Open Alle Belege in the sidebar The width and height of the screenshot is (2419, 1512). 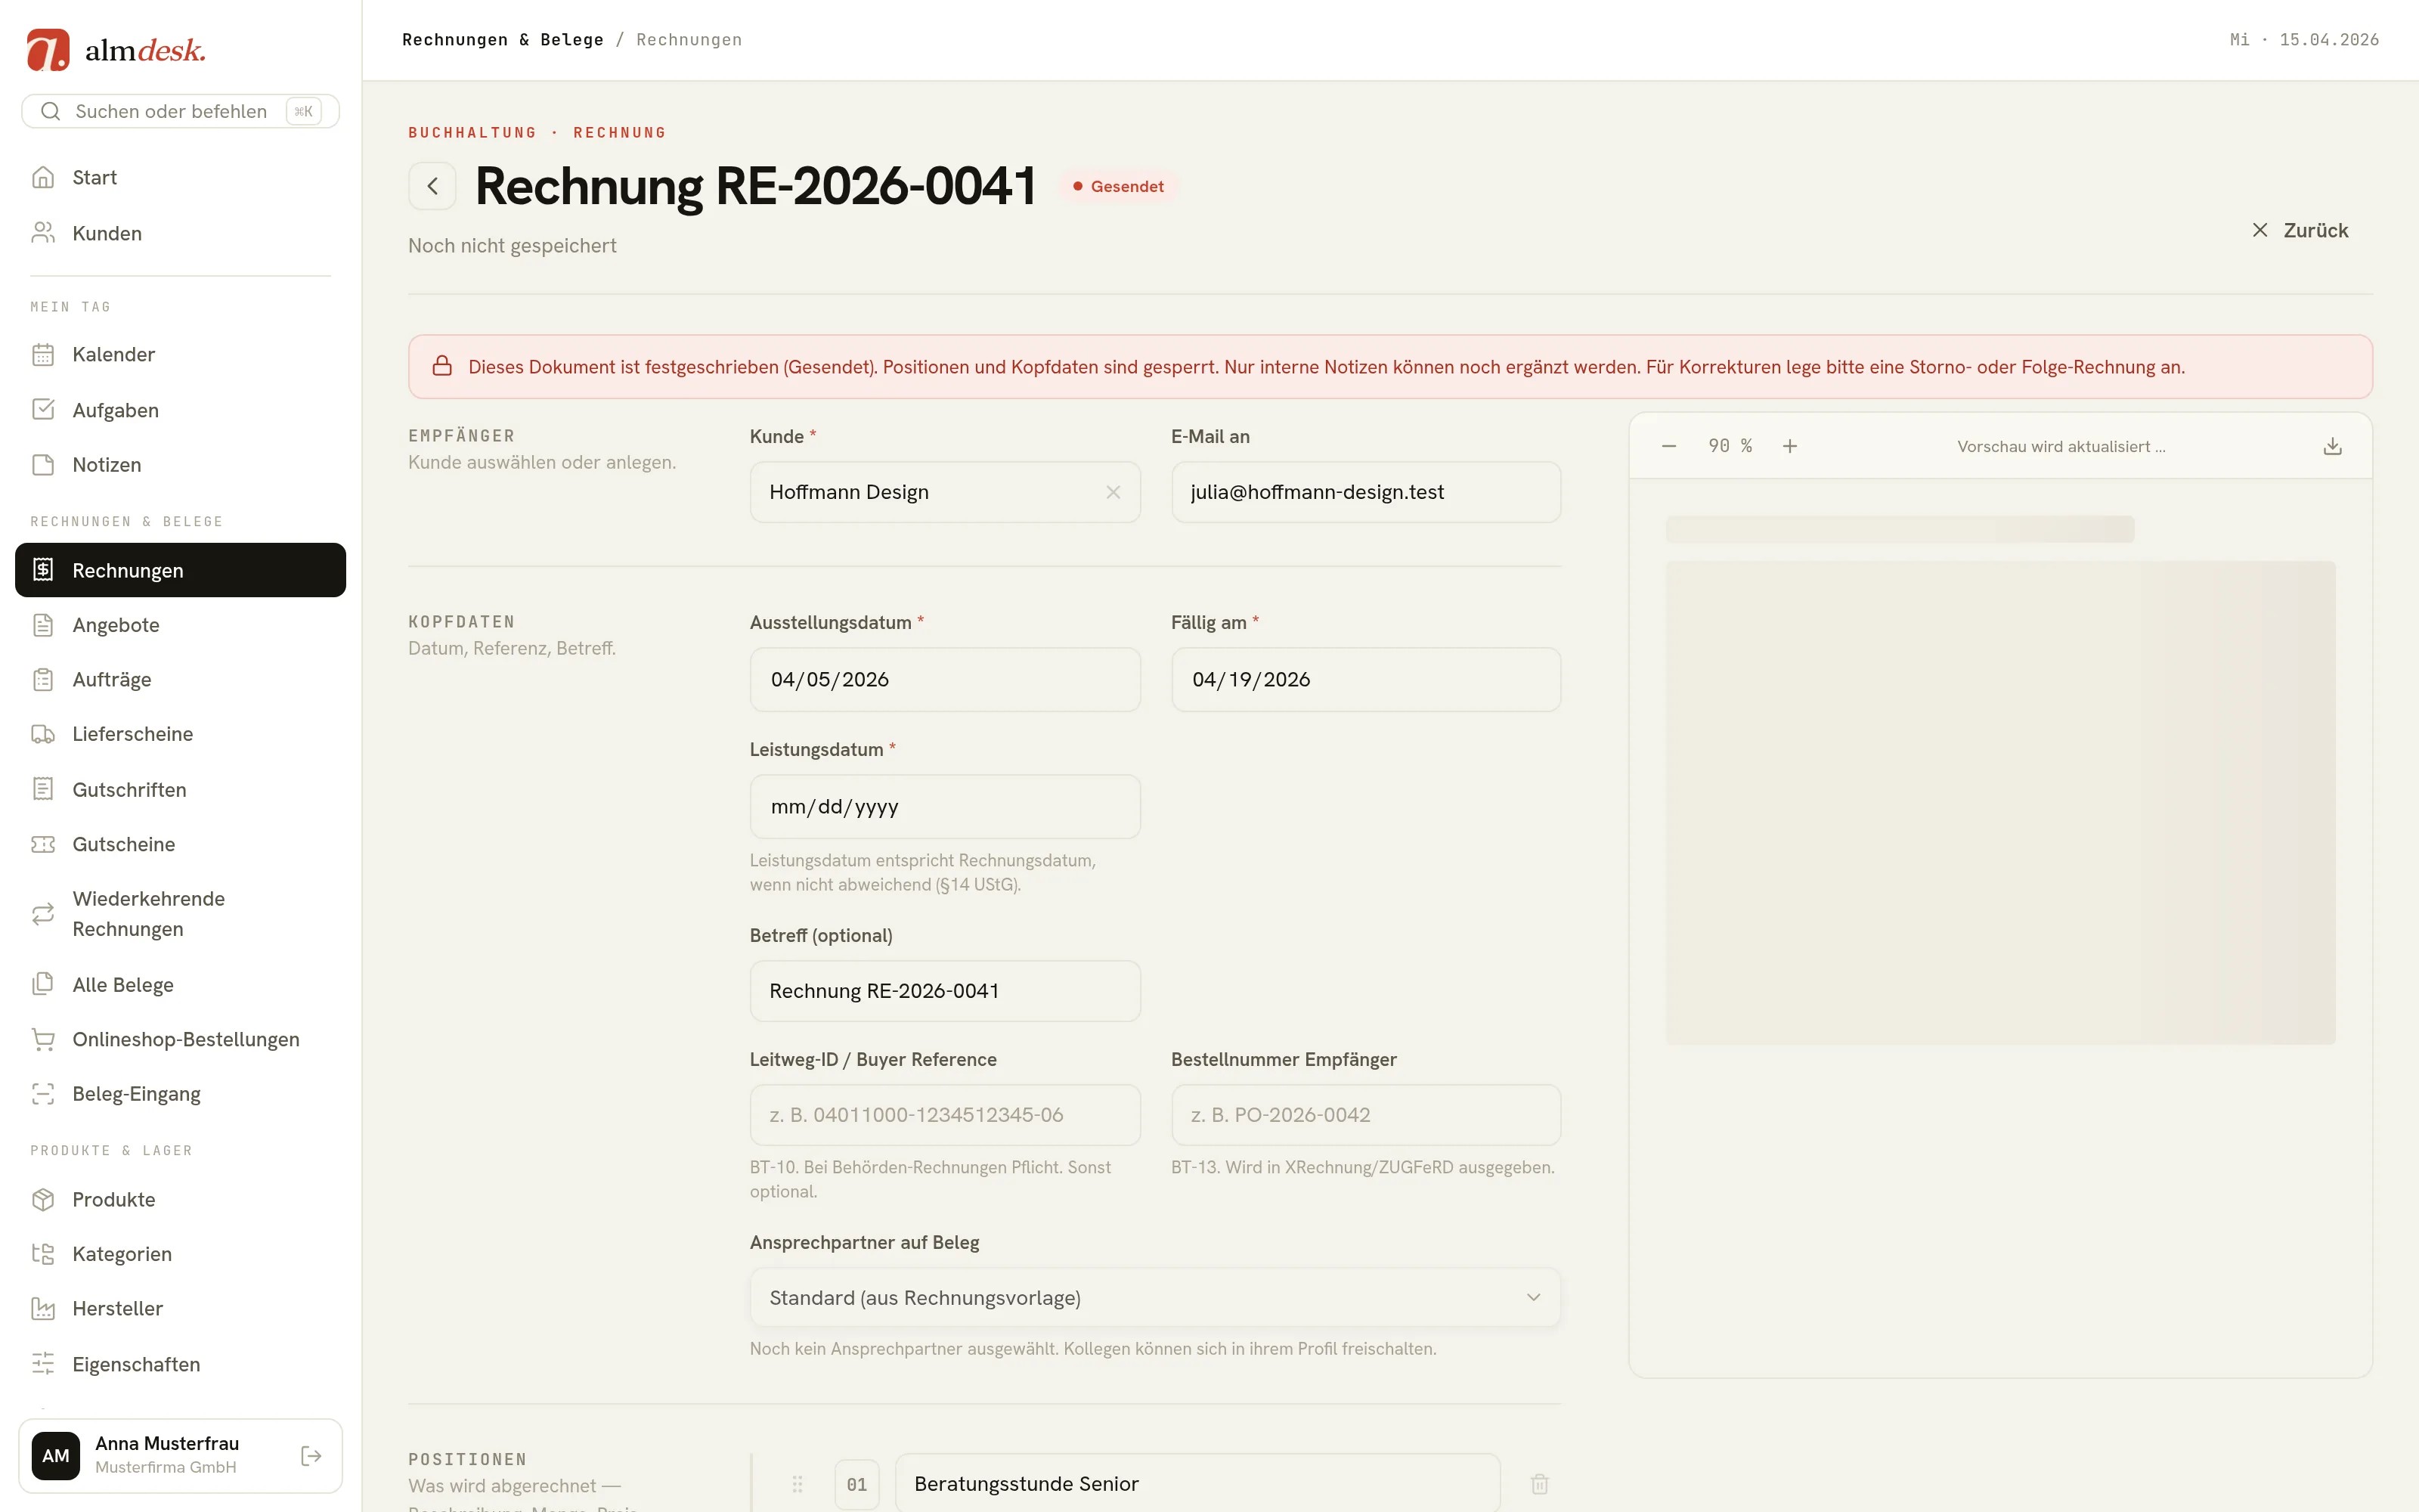[x=180, y=984]
